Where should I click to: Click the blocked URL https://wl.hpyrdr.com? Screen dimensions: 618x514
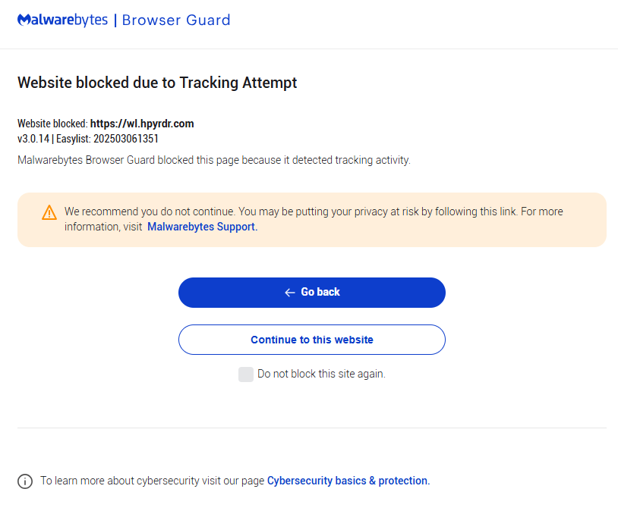(x=142, y=124)
